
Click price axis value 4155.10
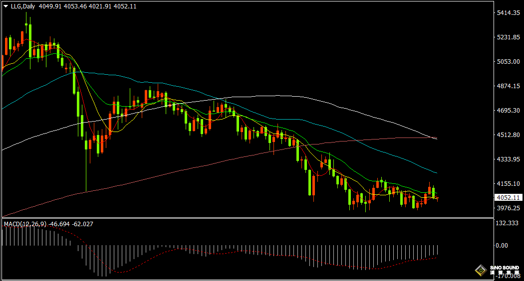click(x=509, y=183)
